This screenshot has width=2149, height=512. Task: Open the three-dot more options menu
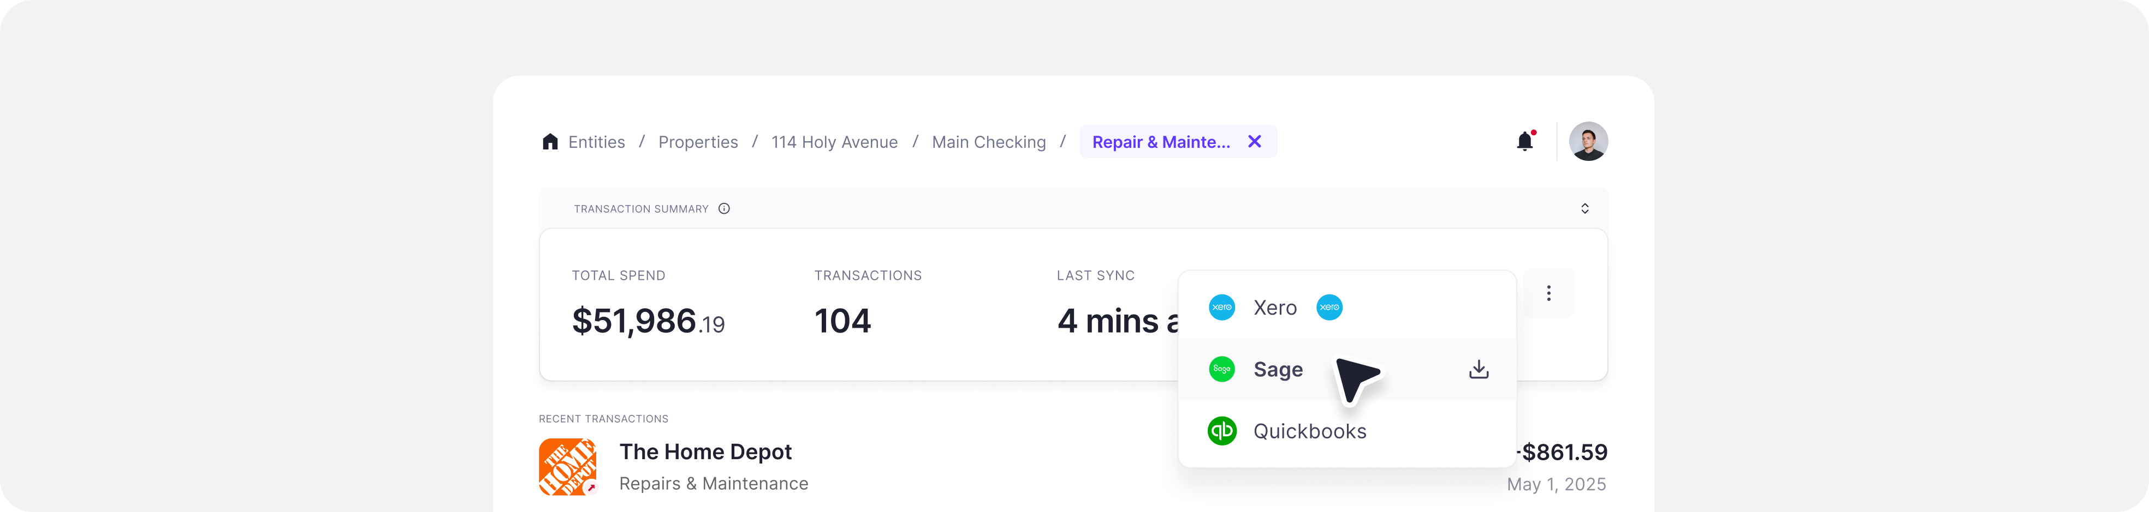1549,293
